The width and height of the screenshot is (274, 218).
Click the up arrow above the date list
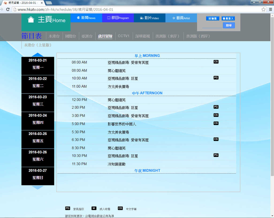(x=38, y=55)
